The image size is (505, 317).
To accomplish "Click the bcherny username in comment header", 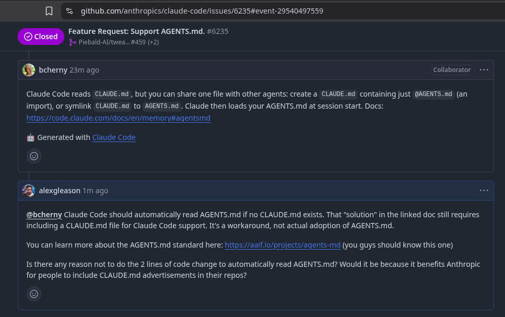I will click(53, 70).
